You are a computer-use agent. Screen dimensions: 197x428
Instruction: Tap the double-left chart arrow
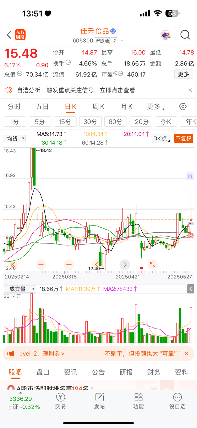(x=13, y=265)
